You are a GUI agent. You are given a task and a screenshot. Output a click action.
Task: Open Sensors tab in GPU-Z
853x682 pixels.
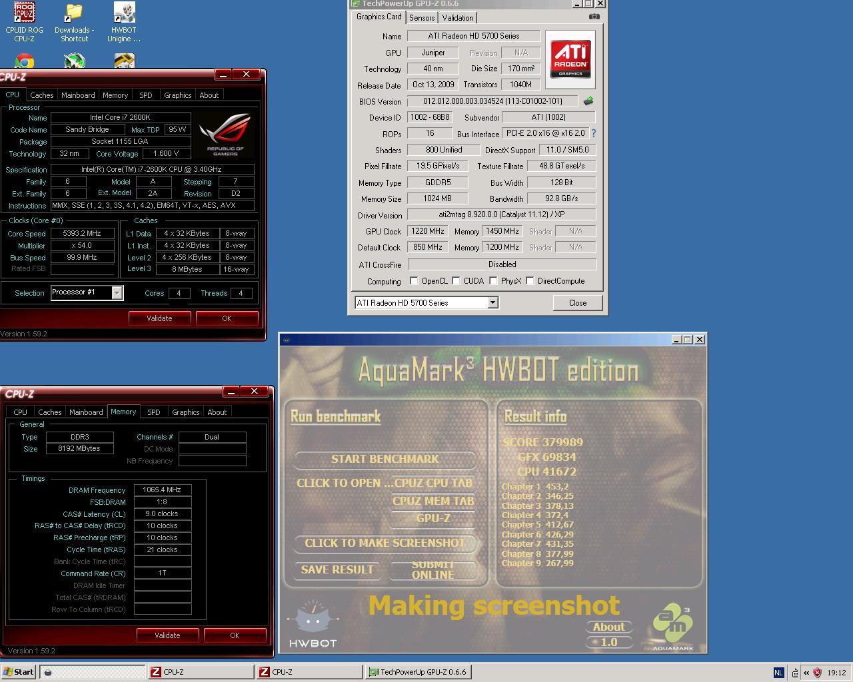[x=422, y=18]
